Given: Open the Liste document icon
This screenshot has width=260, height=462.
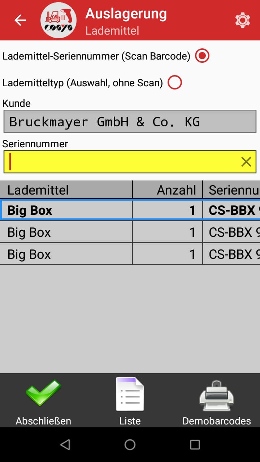Looking at the screenshot, I should click(130, 393).
